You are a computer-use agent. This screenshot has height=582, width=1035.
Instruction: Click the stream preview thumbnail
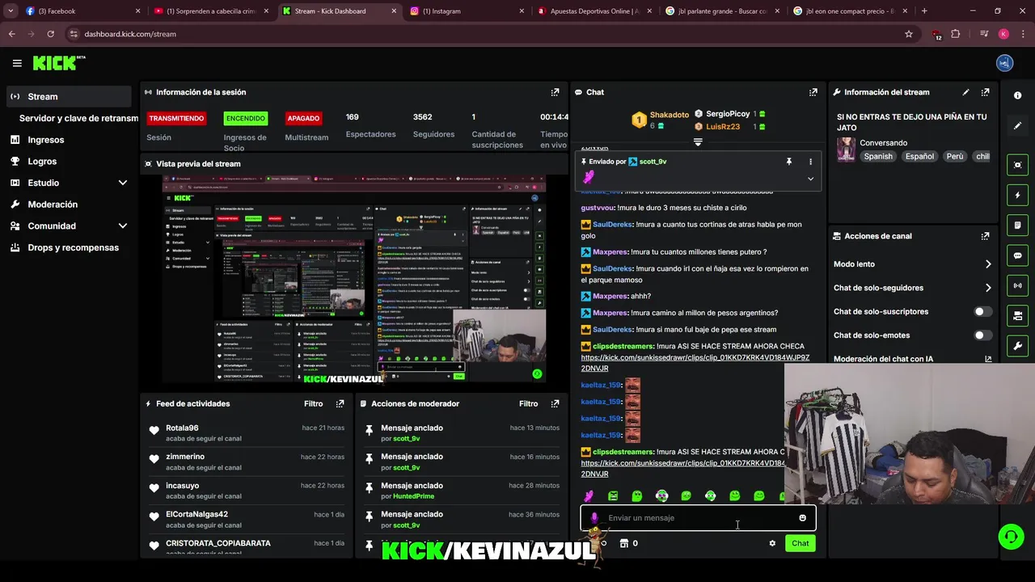pyautogui.click(x=354, y=279)
